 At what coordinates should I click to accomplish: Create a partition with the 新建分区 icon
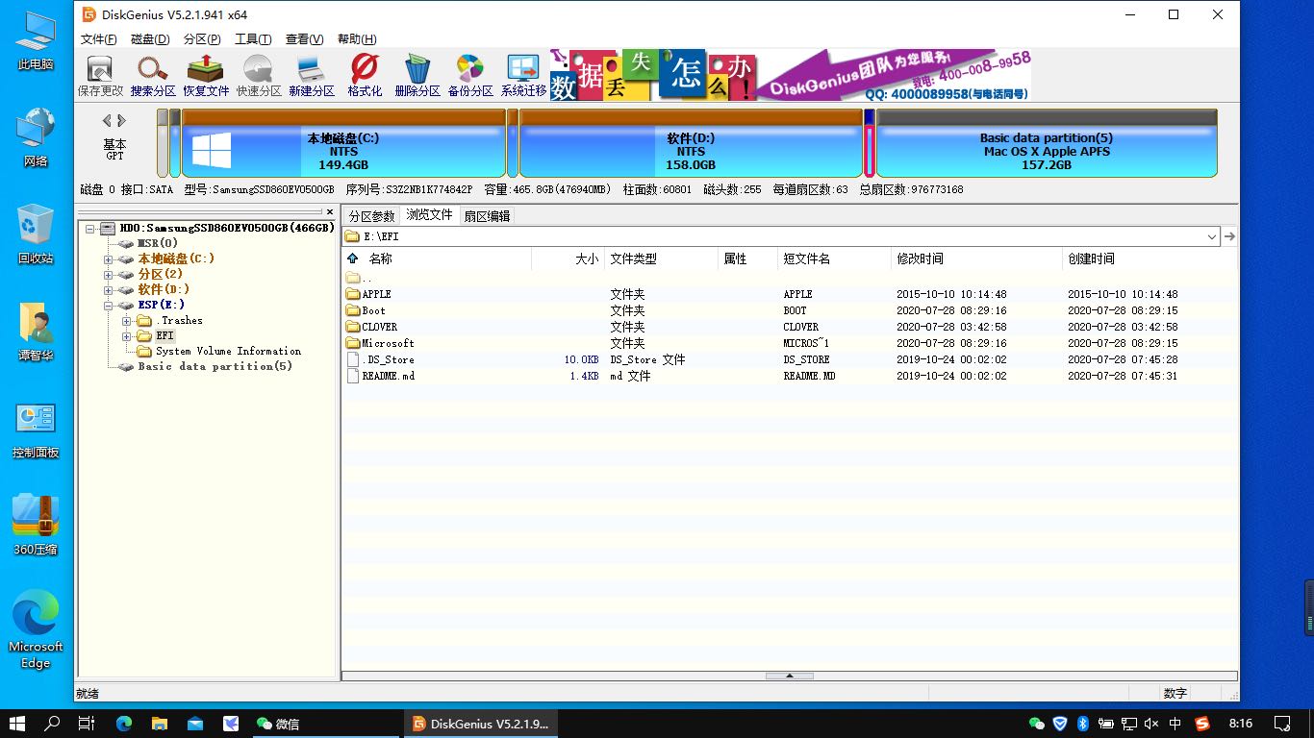[x=312, y=76]
